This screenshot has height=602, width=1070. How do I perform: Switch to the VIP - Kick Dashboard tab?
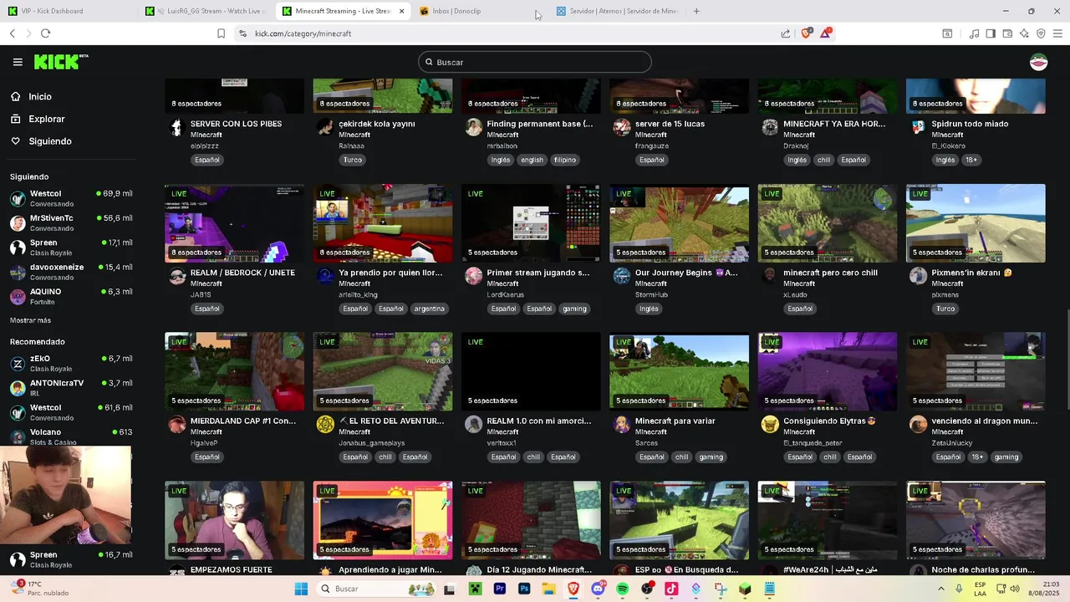69,11
